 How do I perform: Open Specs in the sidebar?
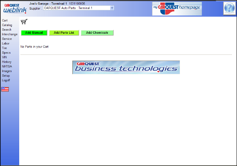click(6, 53)
